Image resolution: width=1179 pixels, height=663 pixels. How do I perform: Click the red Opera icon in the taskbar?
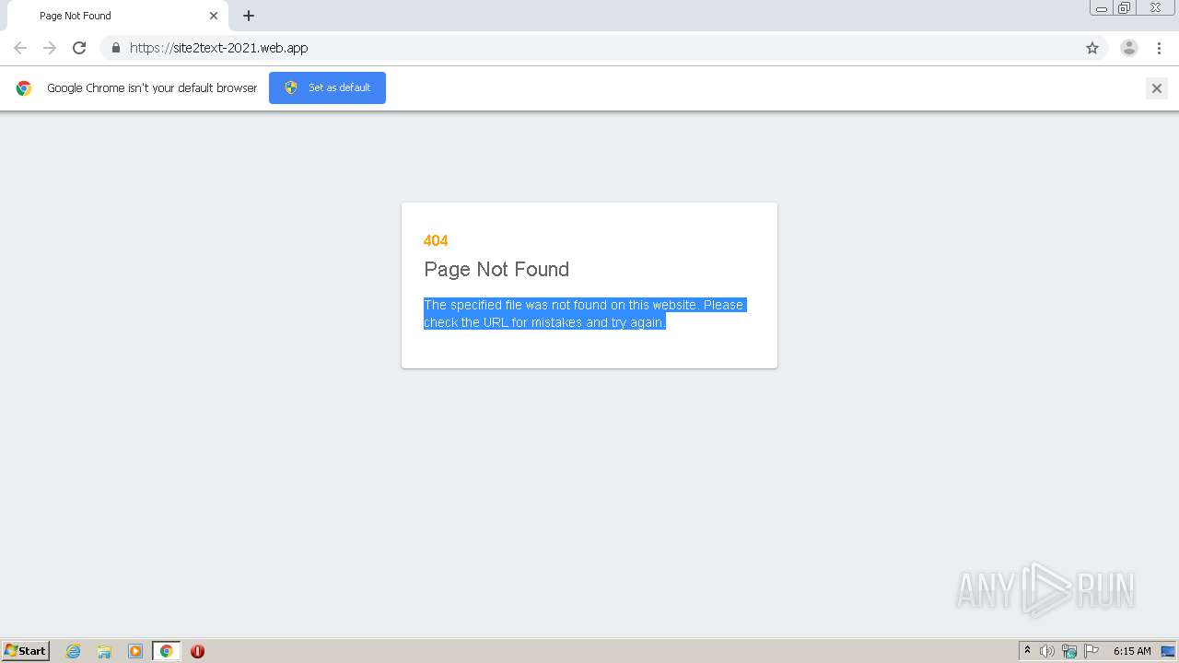coord(197,651)
